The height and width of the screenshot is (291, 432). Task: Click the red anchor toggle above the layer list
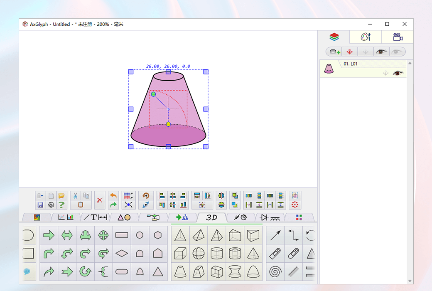[x=349, y=52]
